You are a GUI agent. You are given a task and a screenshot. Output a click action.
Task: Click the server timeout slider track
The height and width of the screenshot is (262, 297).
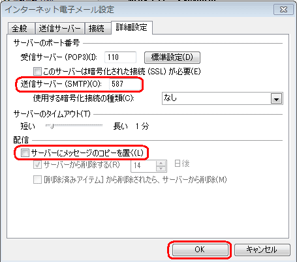(x=74, y=126)
